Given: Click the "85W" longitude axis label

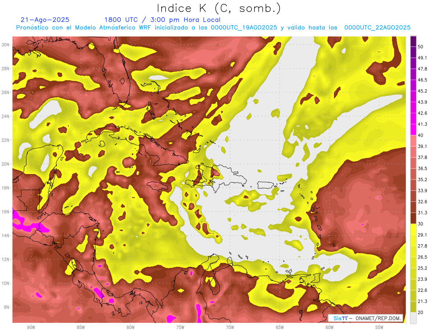Looking at the screenshot, I should pos(81,328).
